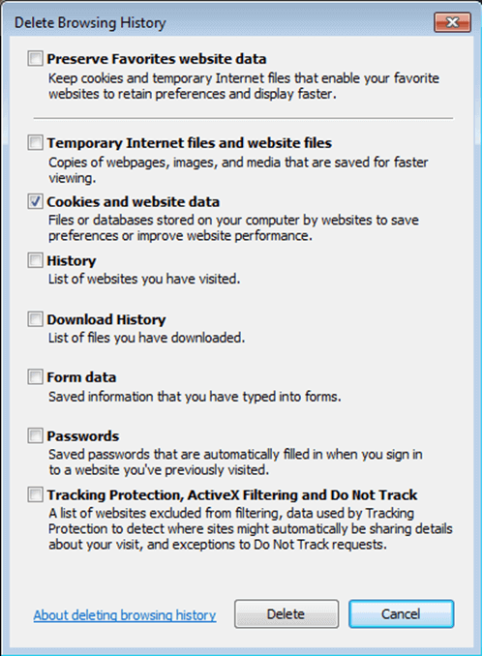Click the 'Keep cookies and temporary Internet files' description

[x=244, y=86]
